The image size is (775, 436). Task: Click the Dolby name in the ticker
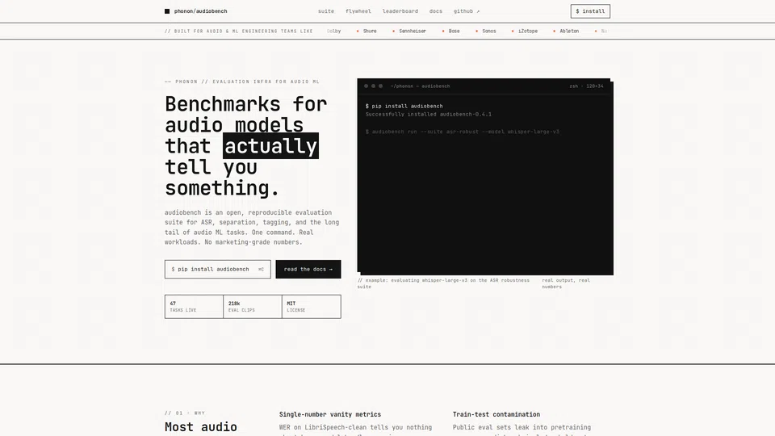334,31
